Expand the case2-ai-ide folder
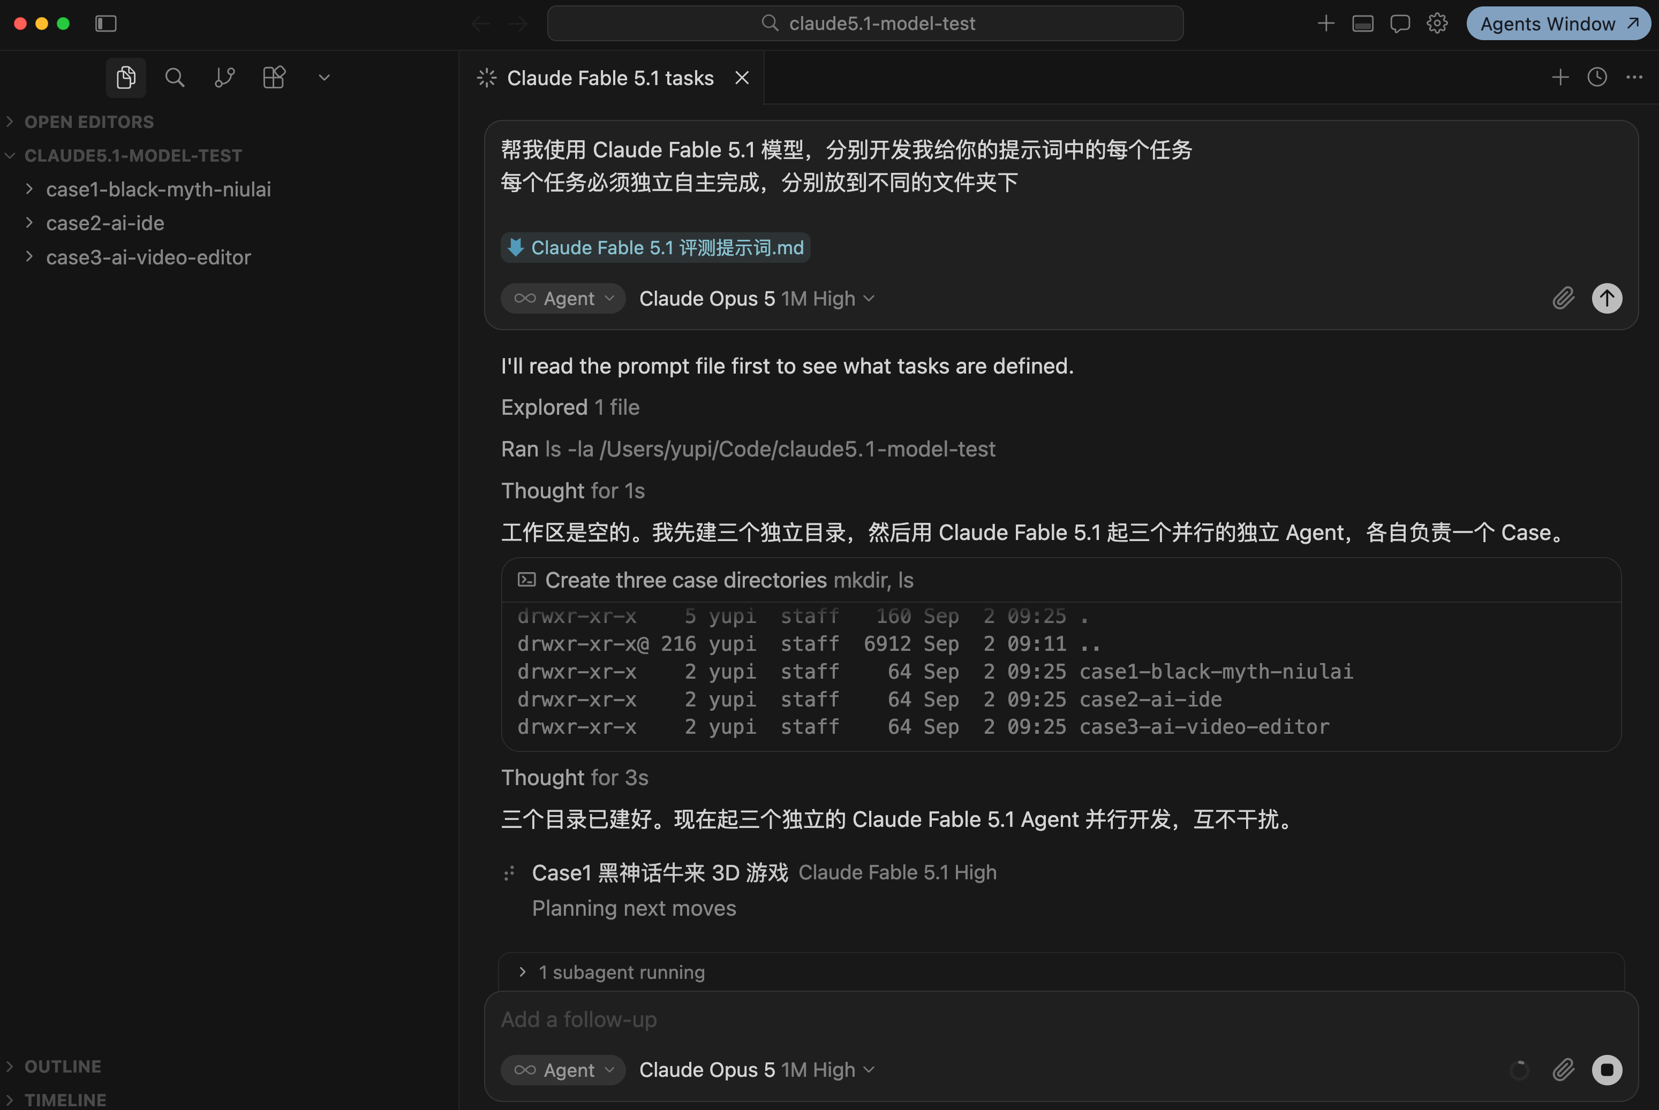This screenshot has width=1659, height=1110. tap(105, 223)
